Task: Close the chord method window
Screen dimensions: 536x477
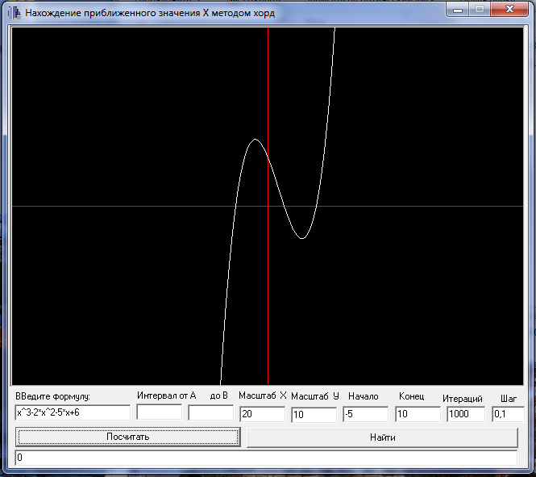Action: (x=509, y=9)
